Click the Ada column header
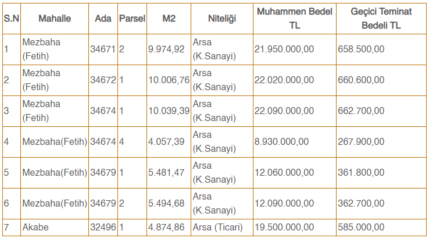 [x=103, y=18]
